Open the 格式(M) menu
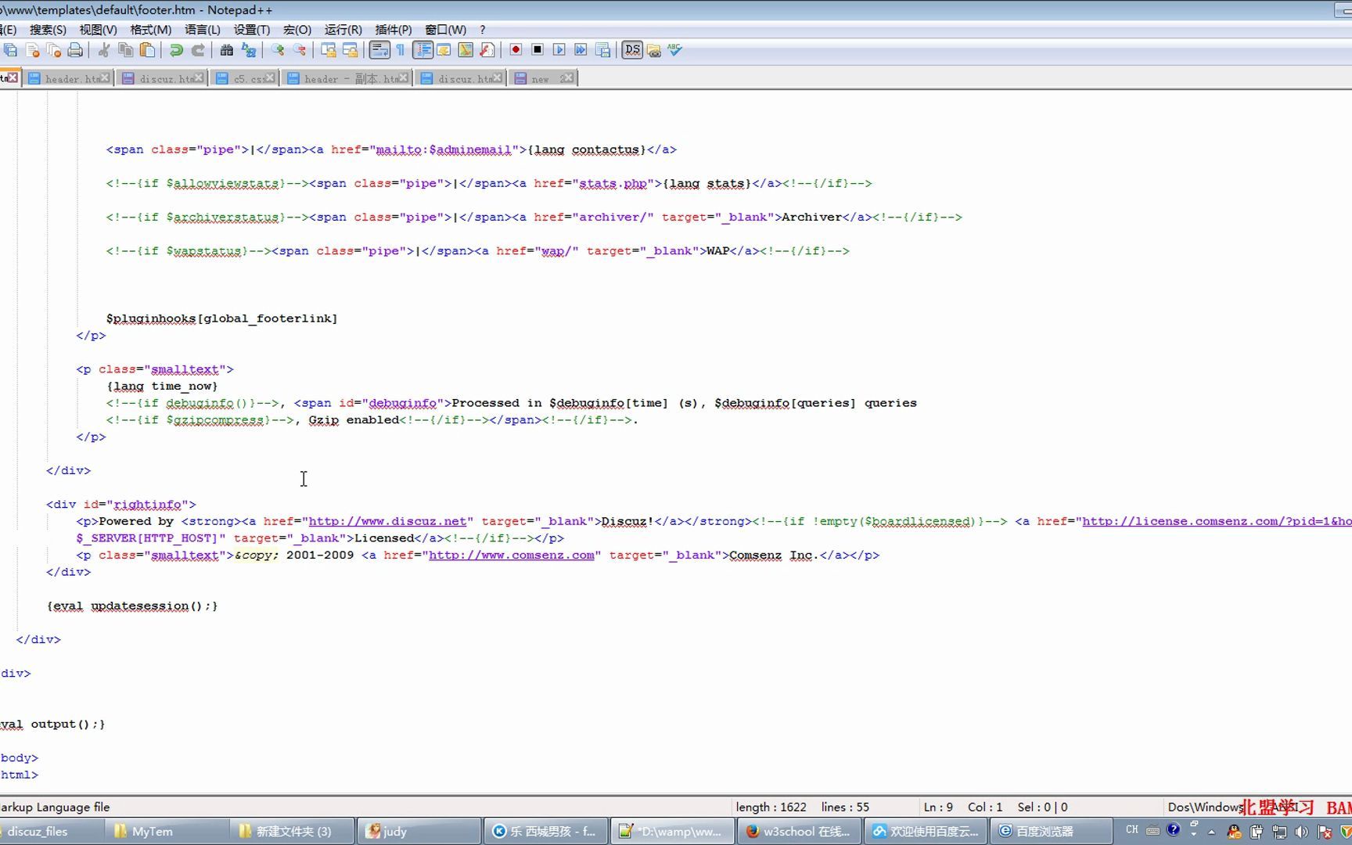This screenshot has height=845, width=1352. pyautogui.click(x=150, y=30)
